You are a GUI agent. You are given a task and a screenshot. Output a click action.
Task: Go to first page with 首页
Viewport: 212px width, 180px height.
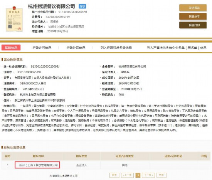(x=114, y=175)
